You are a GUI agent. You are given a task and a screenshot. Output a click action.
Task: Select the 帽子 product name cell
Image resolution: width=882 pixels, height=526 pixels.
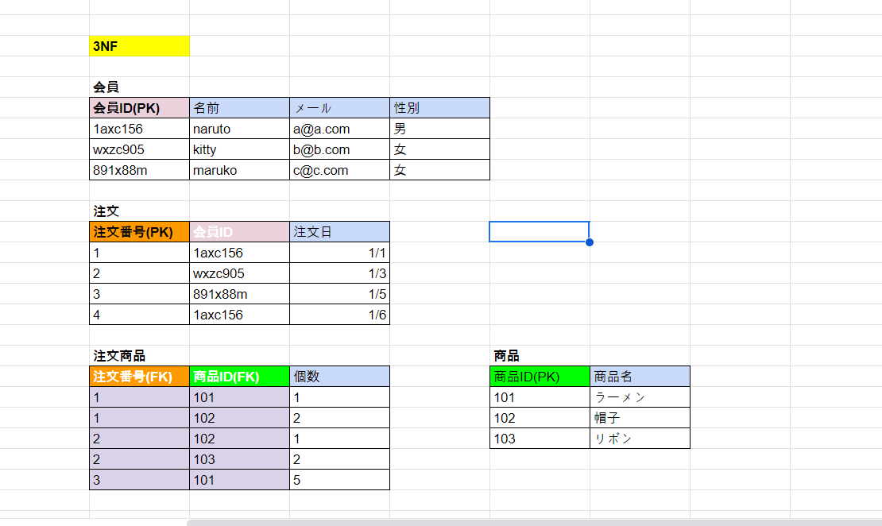pos(640,418)
